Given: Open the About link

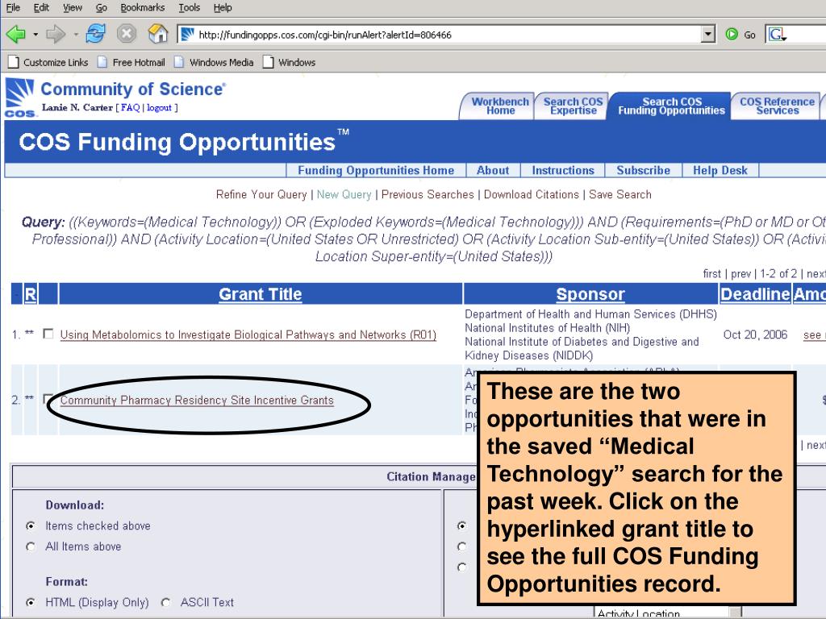Looking at the screenshot, I should 493,171.
